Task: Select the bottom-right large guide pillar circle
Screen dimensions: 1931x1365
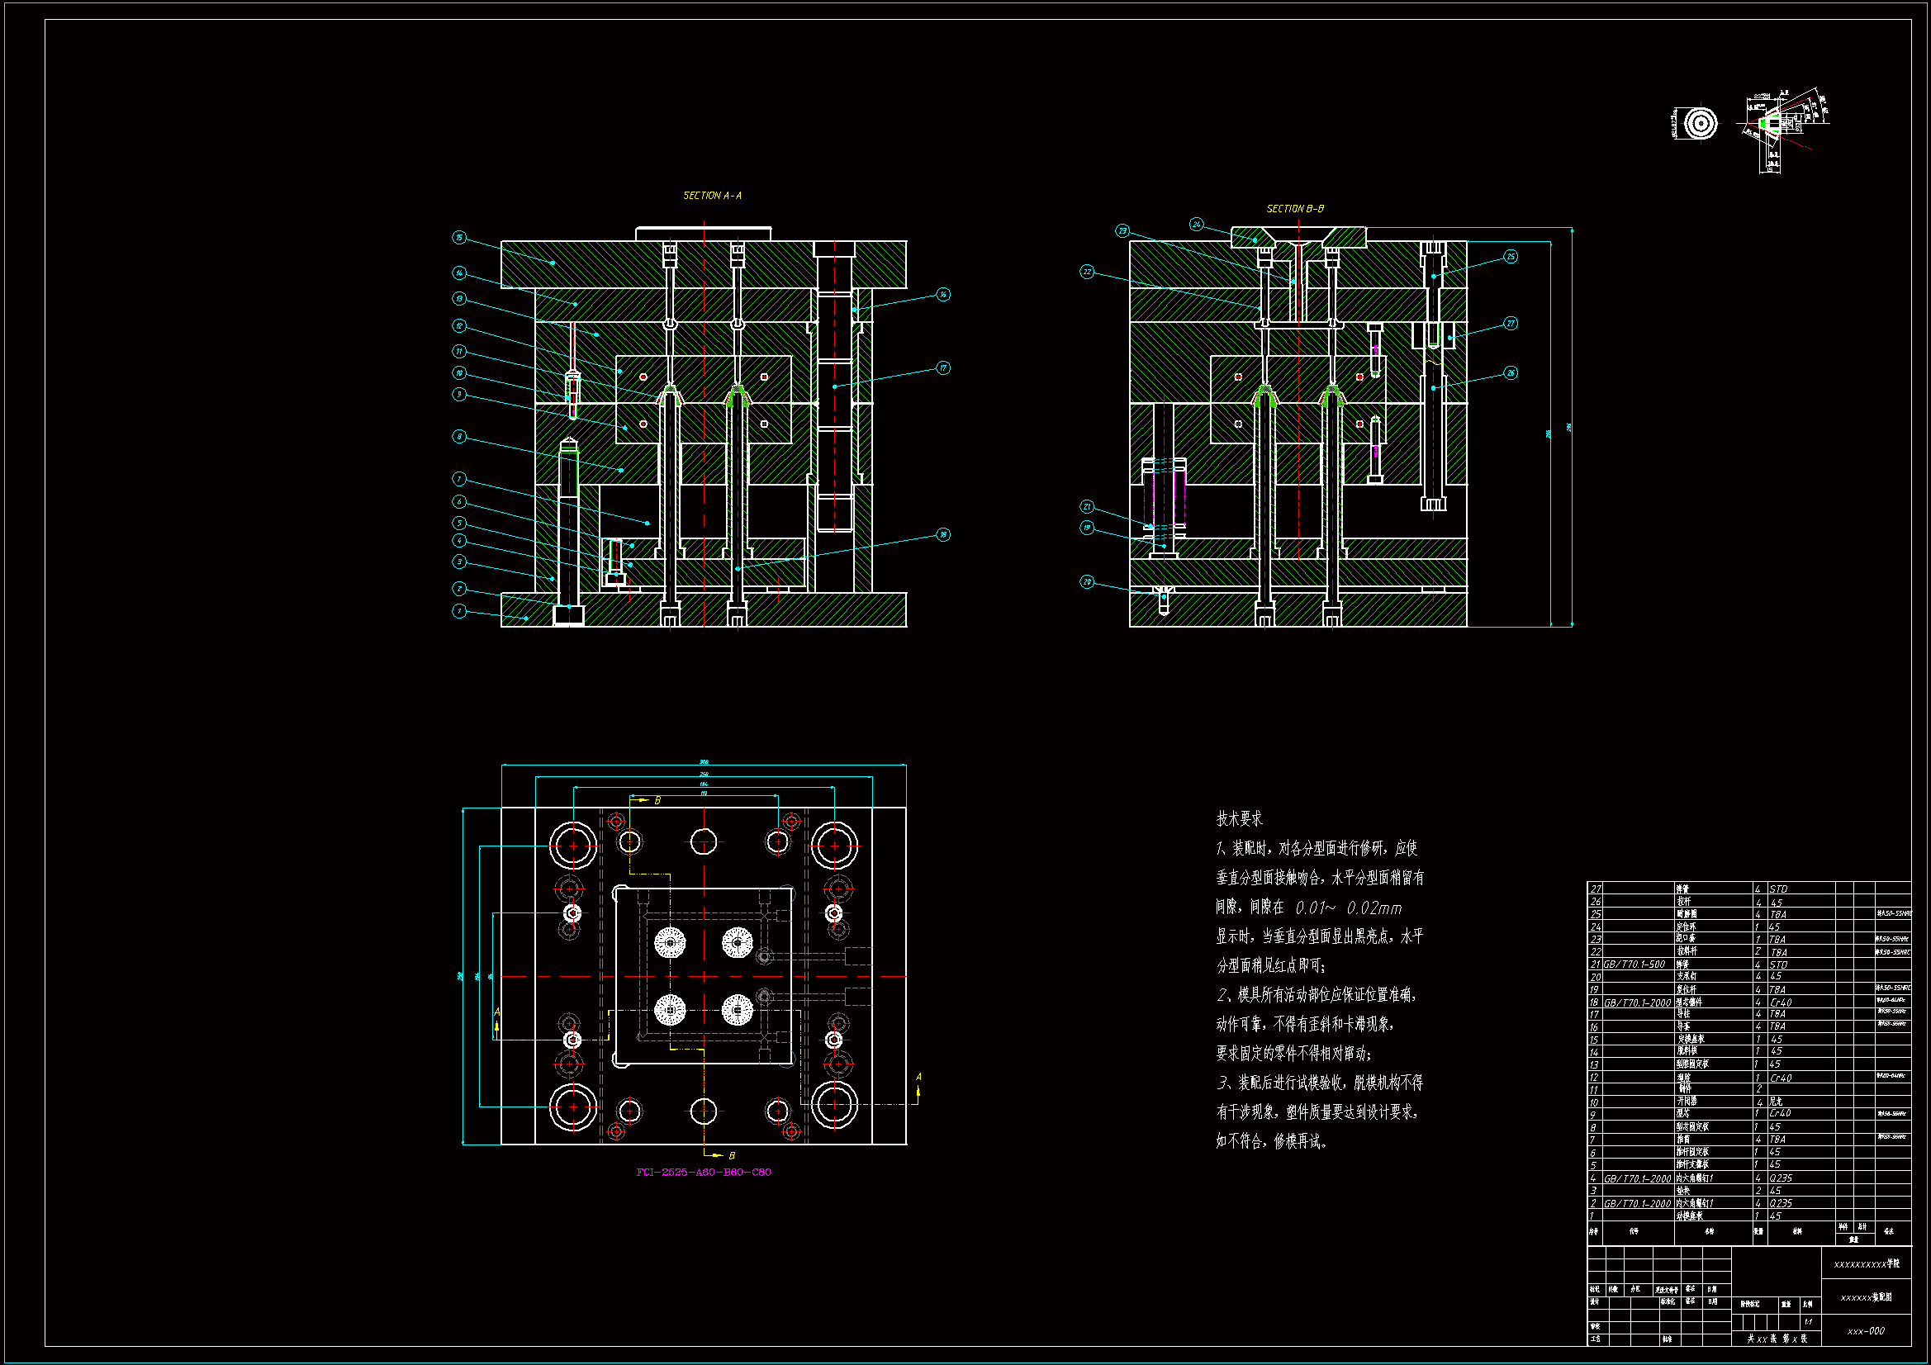Action: [834, 1105]
